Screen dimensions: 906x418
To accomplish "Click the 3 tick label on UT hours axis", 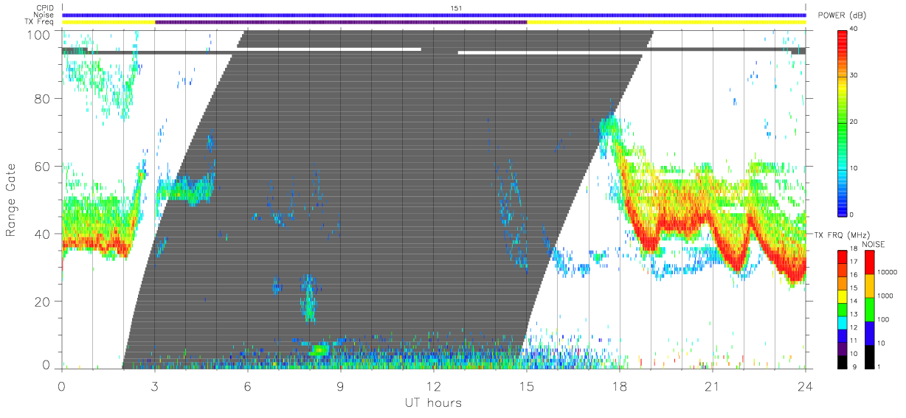I will (155, 386).
